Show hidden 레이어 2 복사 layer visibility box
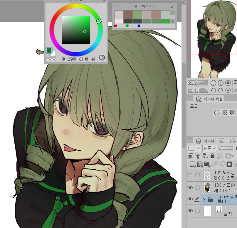 (190, 175)
